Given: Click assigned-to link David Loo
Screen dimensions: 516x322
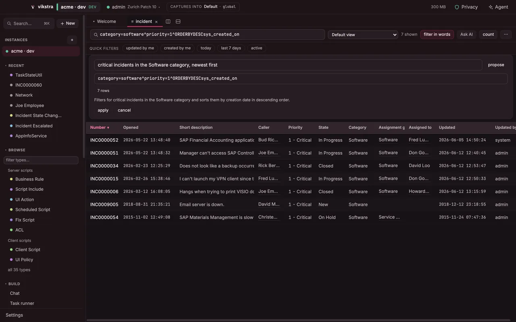Looking at the screenshot, I should (x=419, y=166).
